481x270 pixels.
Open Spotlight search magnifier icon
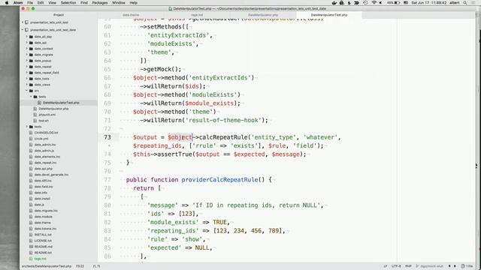coord(465,3)
